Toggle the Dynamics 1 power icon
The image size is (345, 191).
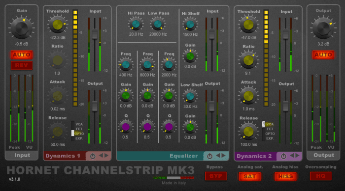(93, 156)
